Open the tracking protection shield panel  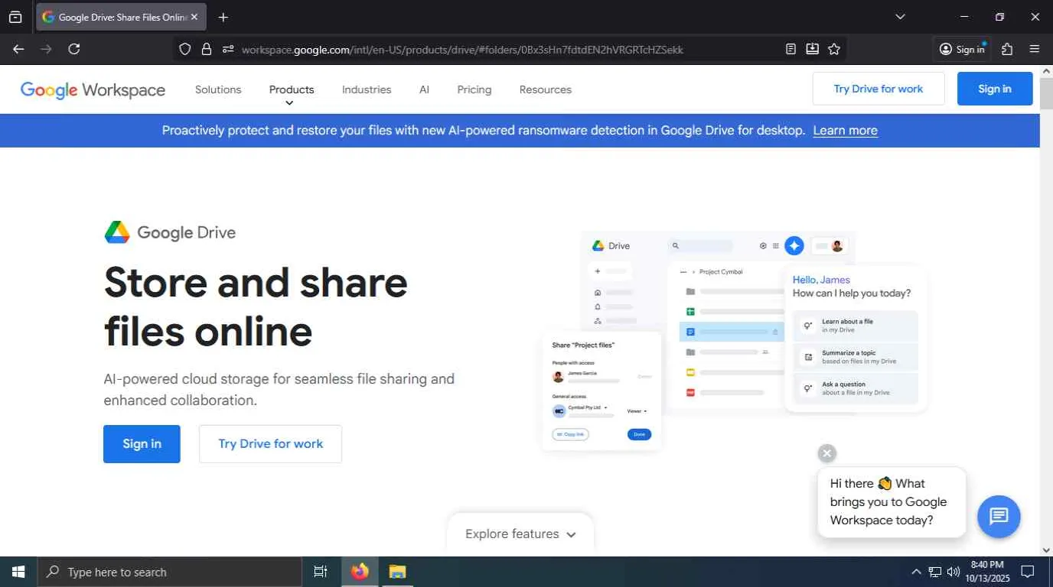pos(184,49)
